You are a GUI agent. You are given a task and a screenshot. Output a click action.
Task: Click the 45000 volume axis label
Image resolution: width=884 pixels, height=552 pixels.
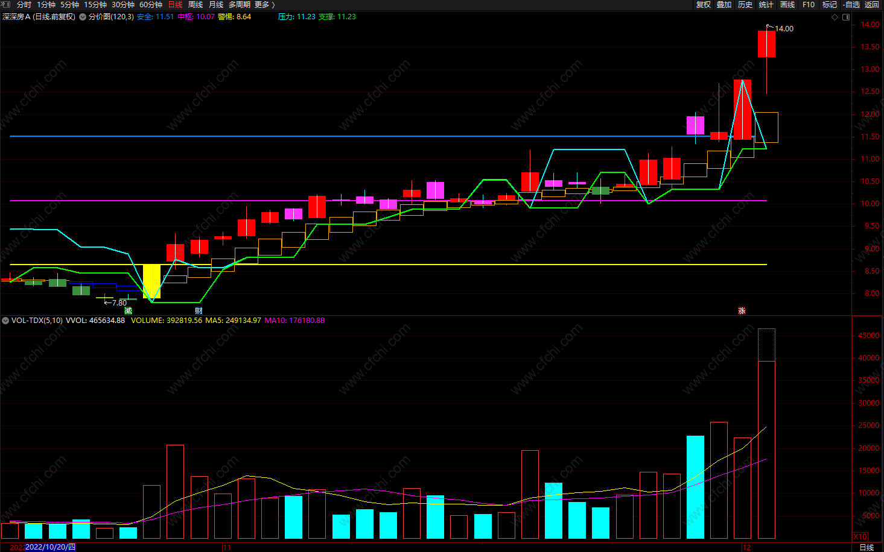tap(869, 336)
